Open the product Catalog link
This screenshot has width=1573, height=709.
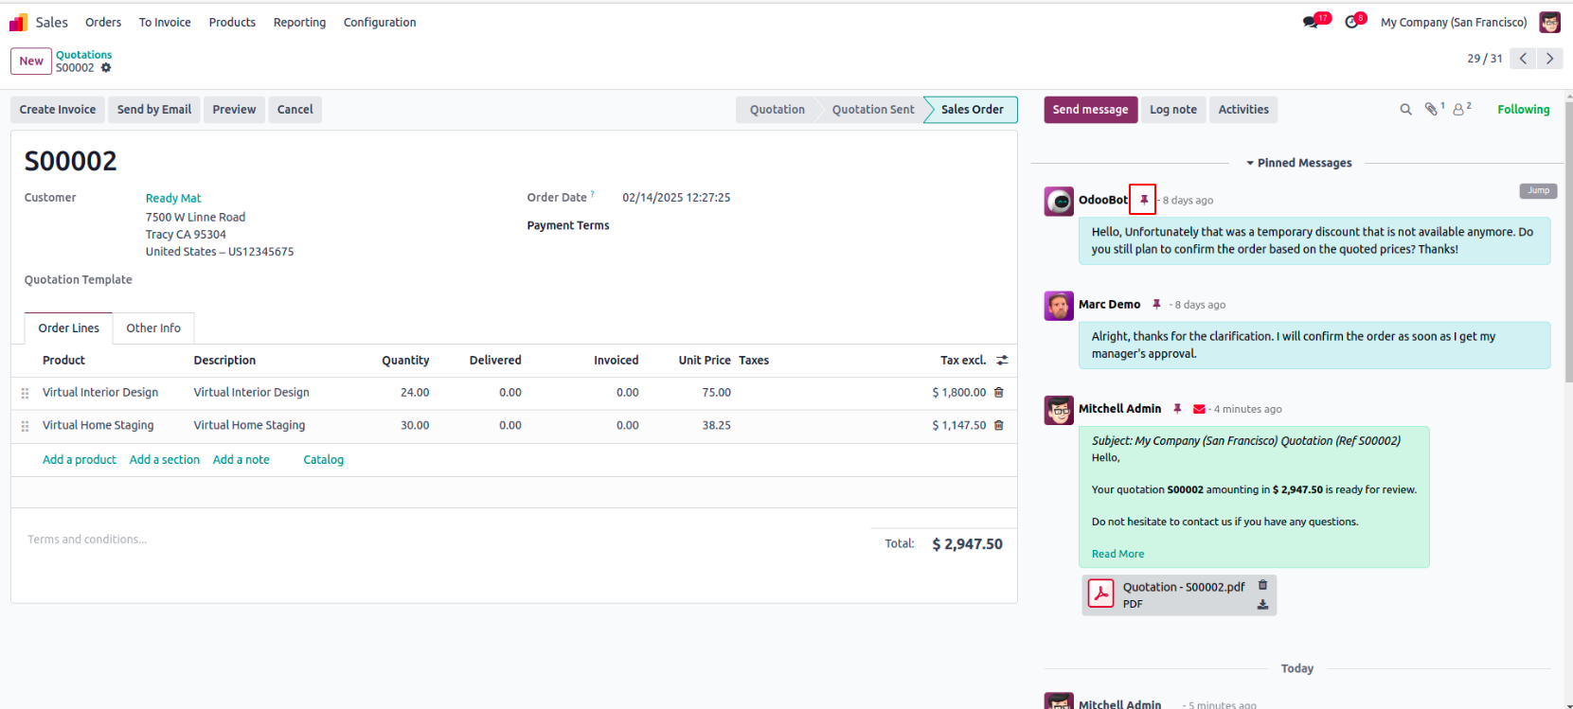click(324, 460)
